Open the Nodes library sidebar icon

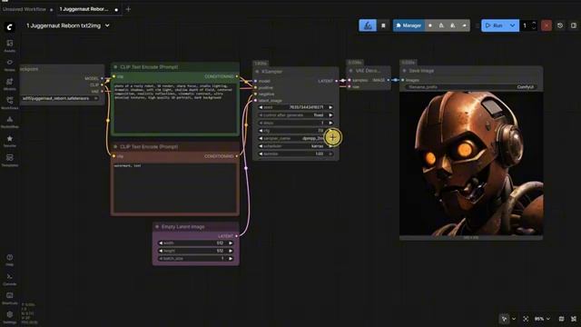click(x=10, y=64)
